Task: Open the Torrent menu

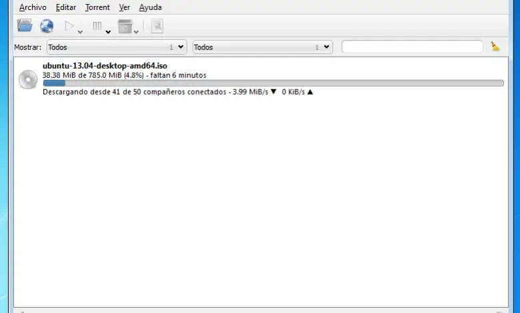Action: 97,7
